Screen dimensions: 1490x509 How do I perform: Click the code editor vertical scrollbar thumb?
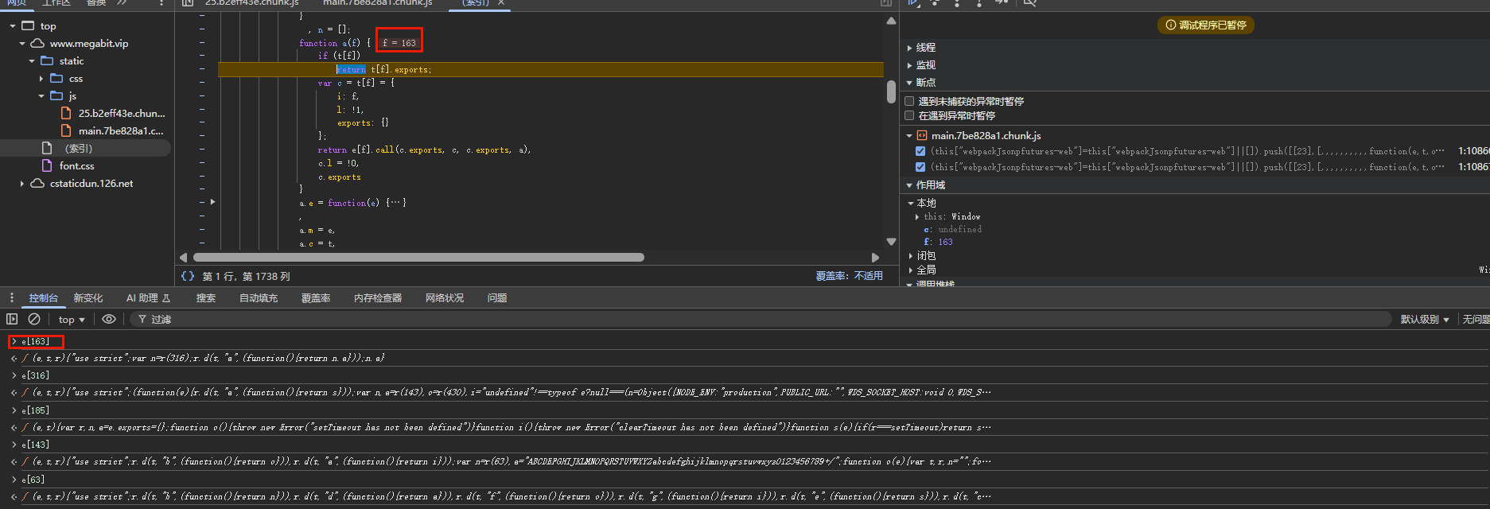tap(891, 92)
